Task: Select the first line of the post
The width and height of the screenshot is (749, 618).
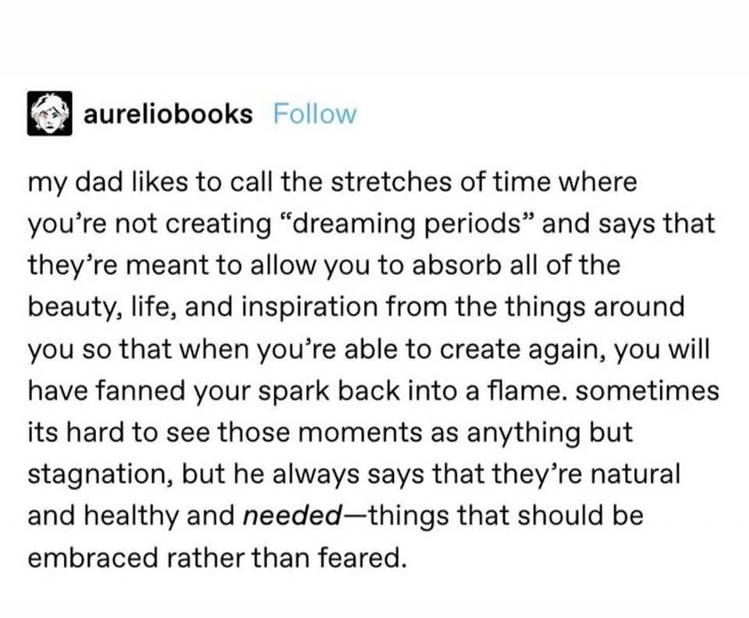Action: click(332, 181)
